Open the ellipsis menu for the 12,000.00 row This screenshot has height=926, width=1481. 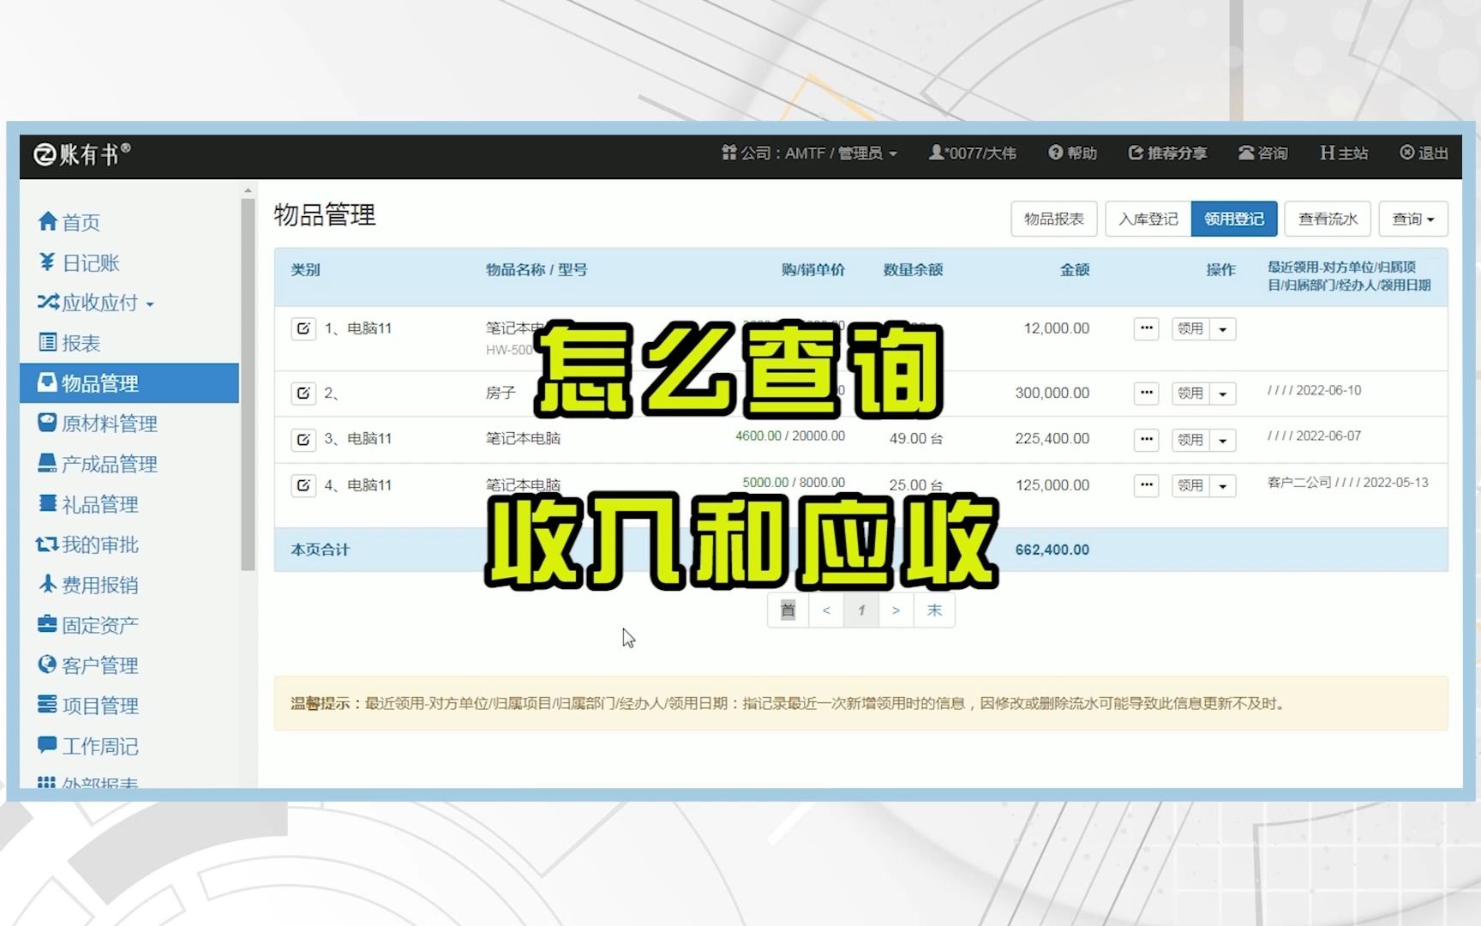pyautogui.click(x=1147, y=328)
